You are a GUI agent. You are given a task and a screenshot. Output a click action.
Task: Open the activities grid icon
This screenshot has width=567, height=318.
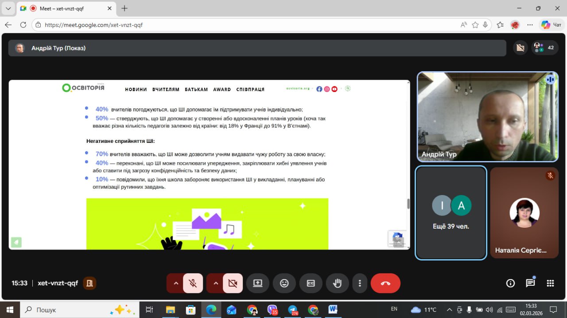pyautogui.click(x=550, y=284)
